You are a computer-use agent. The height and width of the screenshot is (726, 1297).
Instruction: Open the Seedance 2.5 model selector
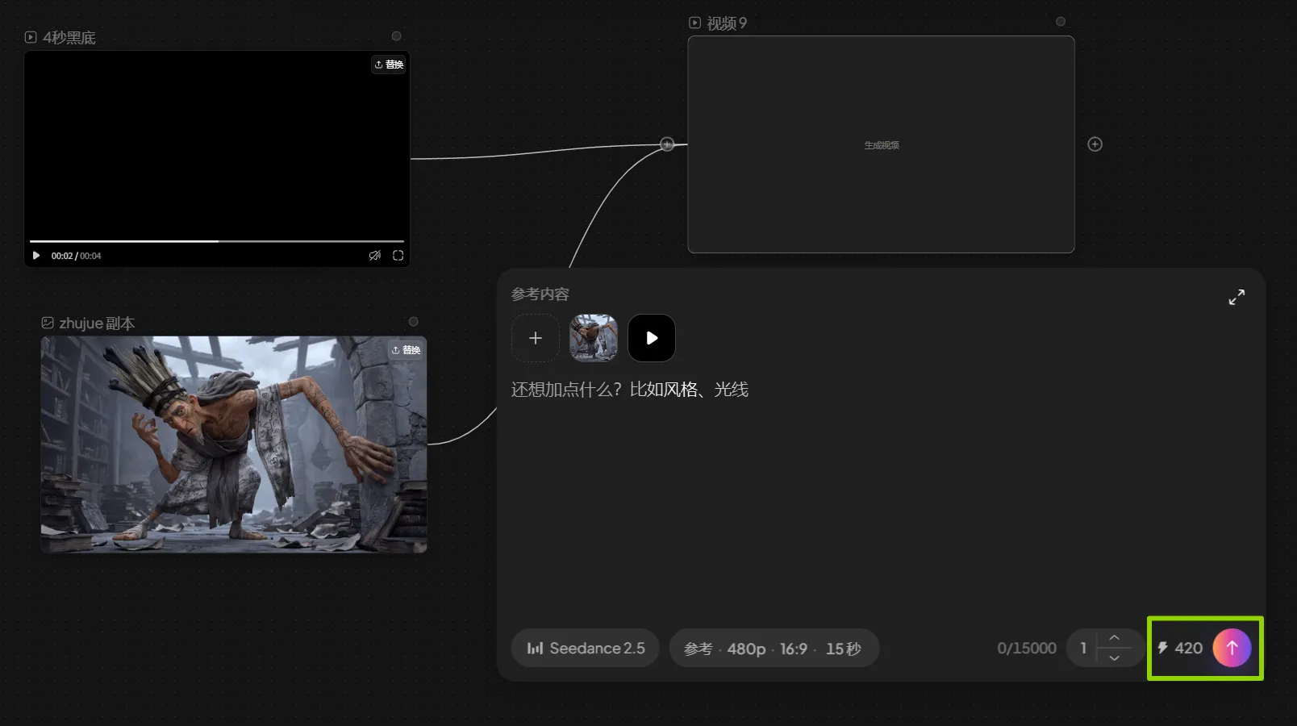click(x=585, y=649)
